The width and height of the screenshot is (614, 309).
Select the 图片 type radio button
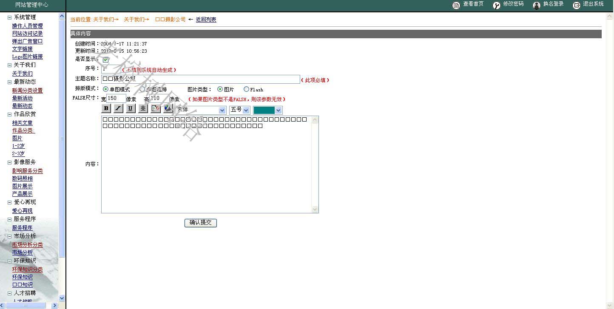[220, 89]
